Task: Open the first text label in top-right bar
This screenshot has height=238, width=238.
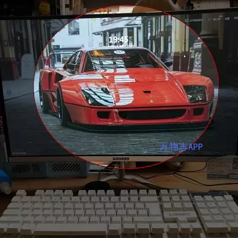Action: click(196, 20)
